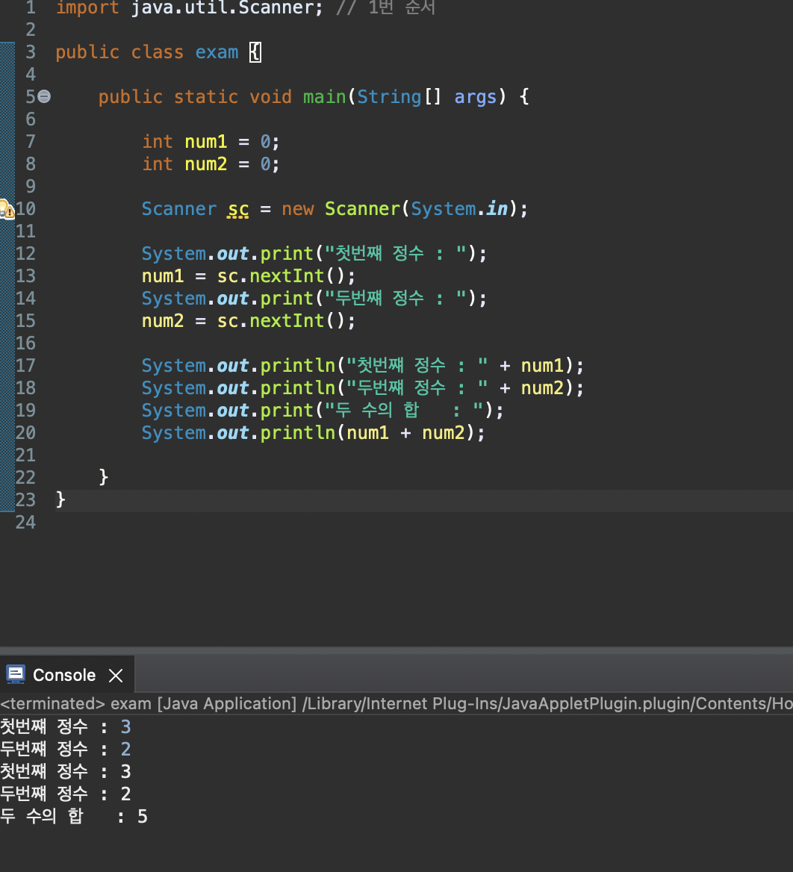Screen dimensions: 793x872
Task: Click the closing brace on line 22
Action: 104,477
